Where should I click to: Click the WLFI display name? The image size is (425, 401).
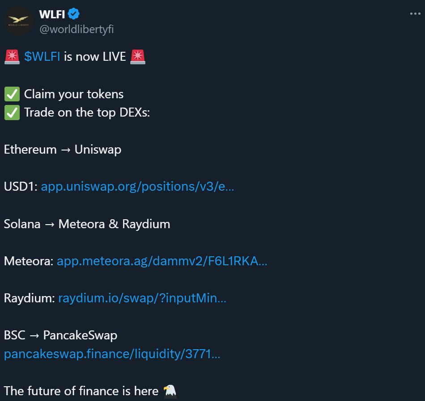click(52, 14)
